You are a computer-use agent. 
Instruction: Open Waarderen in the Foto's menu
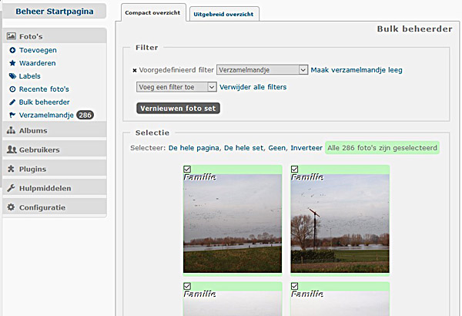tap(38, 63)
